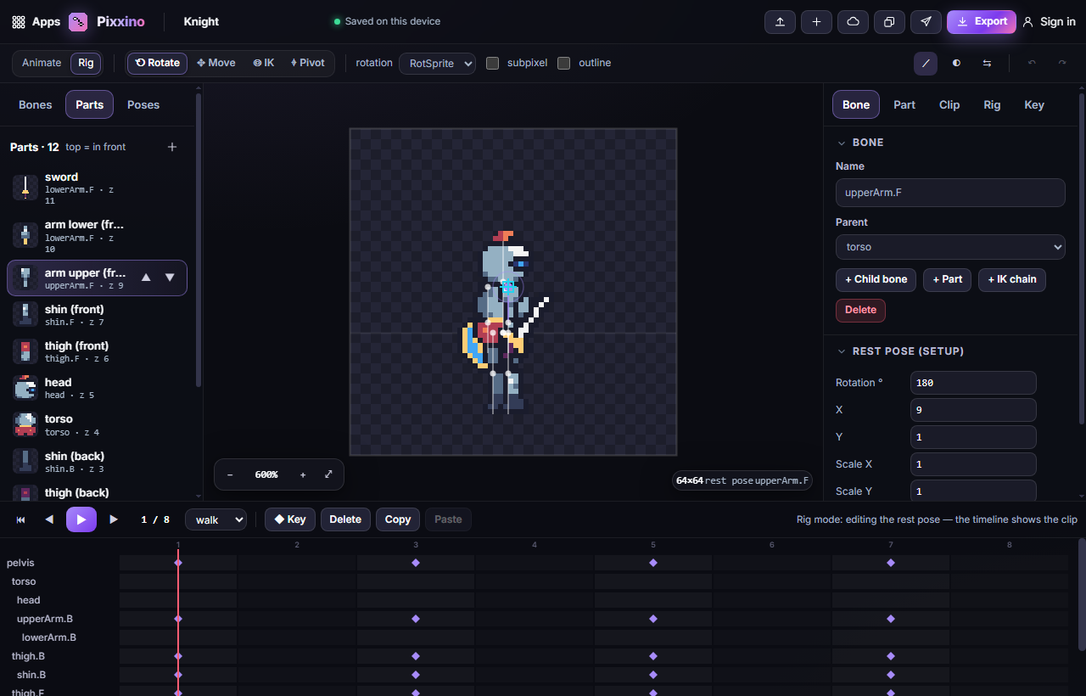The image size is (1086, 696).
Task: Select the Rig mode toggle
Action: tap(86, 63)
